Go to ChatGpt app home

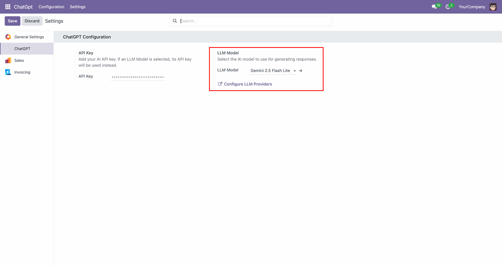point(23,7)
